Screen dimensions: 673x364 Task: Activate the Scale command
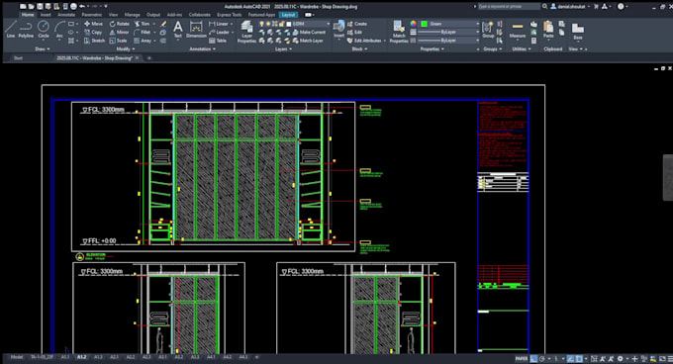click(118, 41)
